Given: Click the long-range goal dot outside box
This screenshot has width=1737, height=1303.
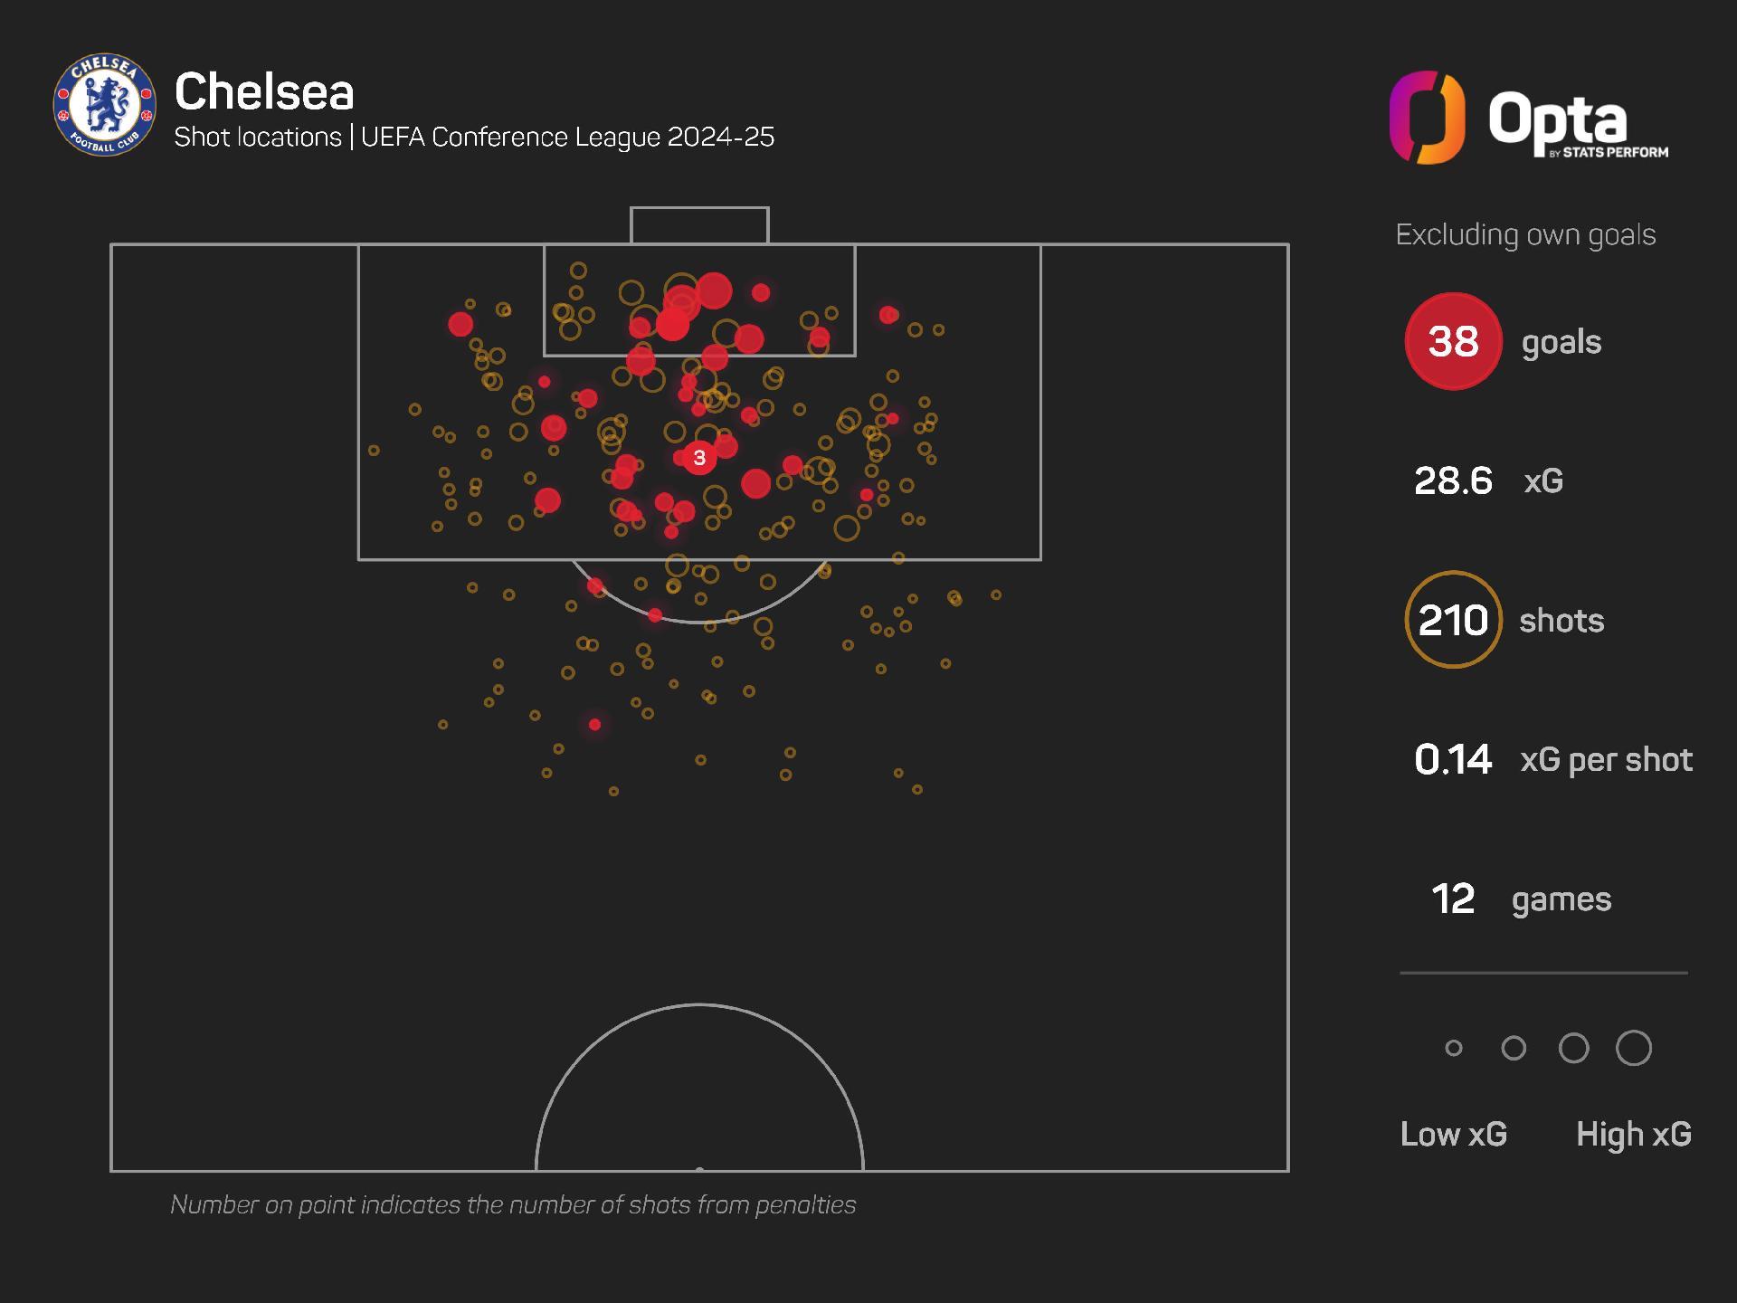Looking at the screenshot, I should pyautogui.click(x=594, y=725).
